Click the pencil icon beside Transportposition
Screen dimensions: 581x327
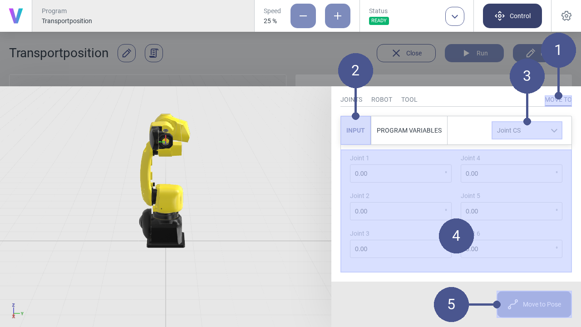click(127, 53)
